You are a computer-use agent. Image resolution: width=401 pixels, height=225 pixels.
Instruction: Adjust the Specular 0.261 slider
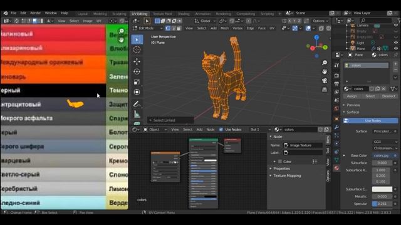coord(382,204)
